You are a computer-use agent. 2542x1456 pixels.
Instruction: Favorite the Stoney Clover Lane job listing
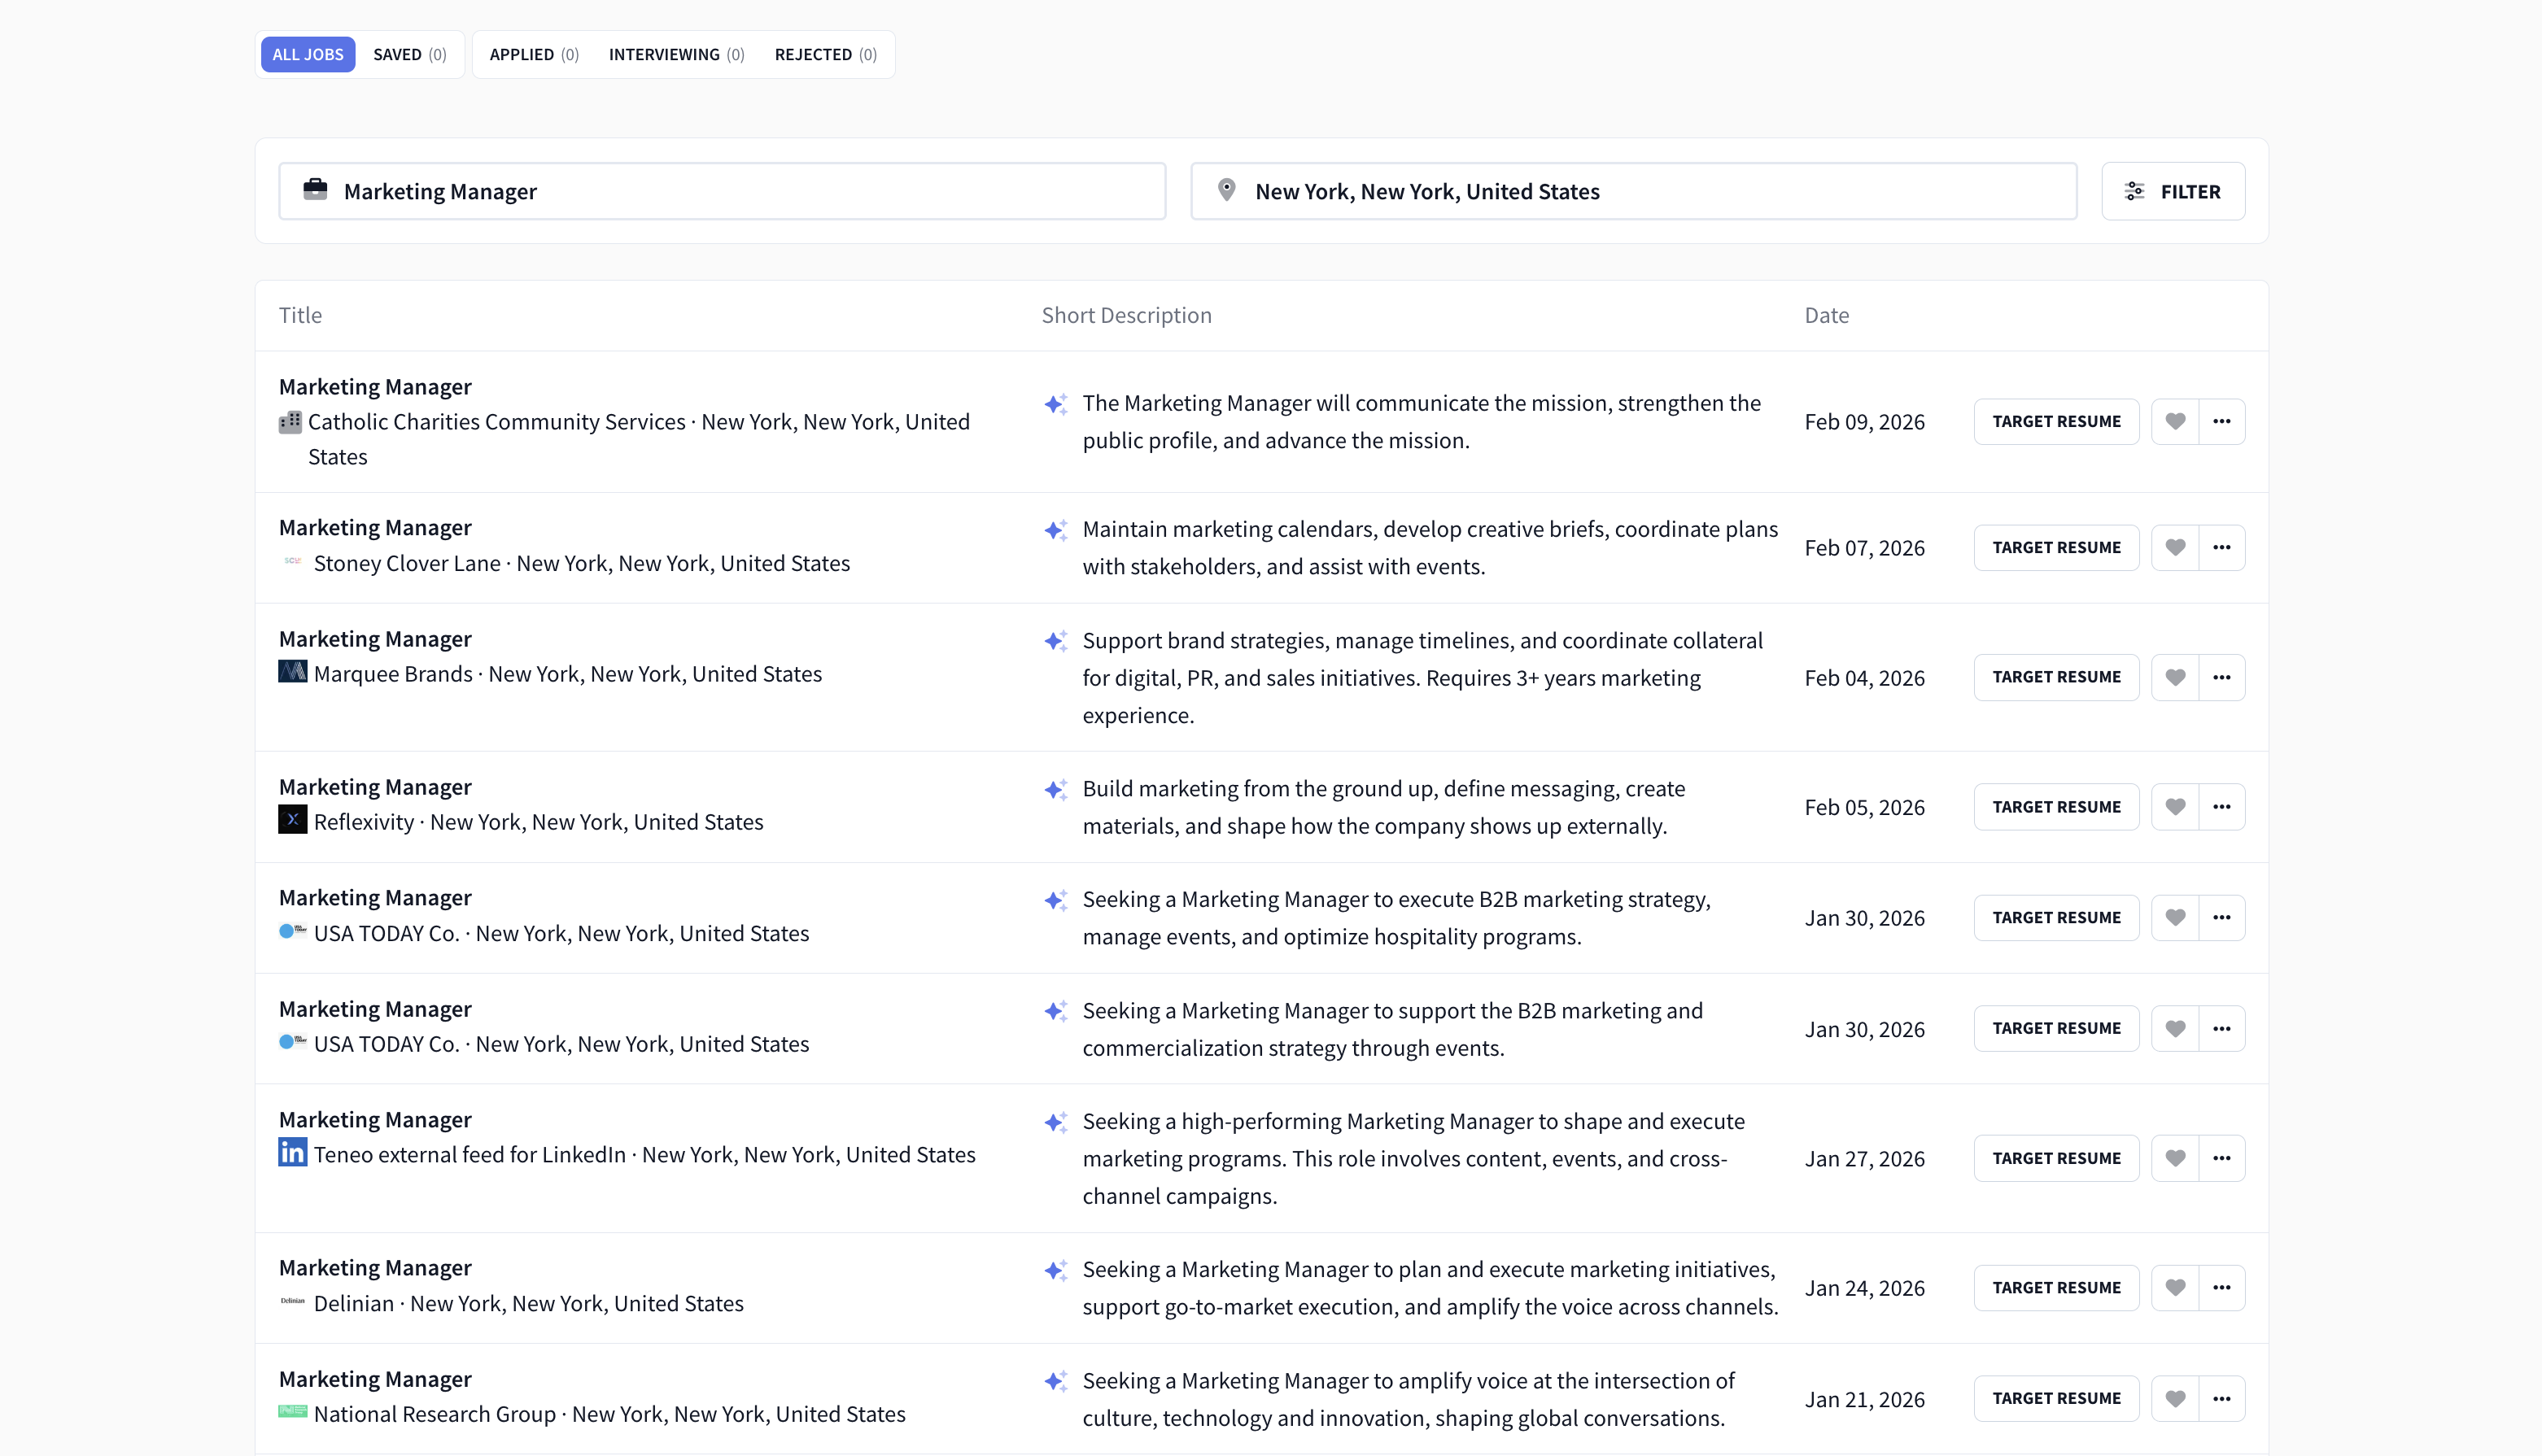(2175, 547)
